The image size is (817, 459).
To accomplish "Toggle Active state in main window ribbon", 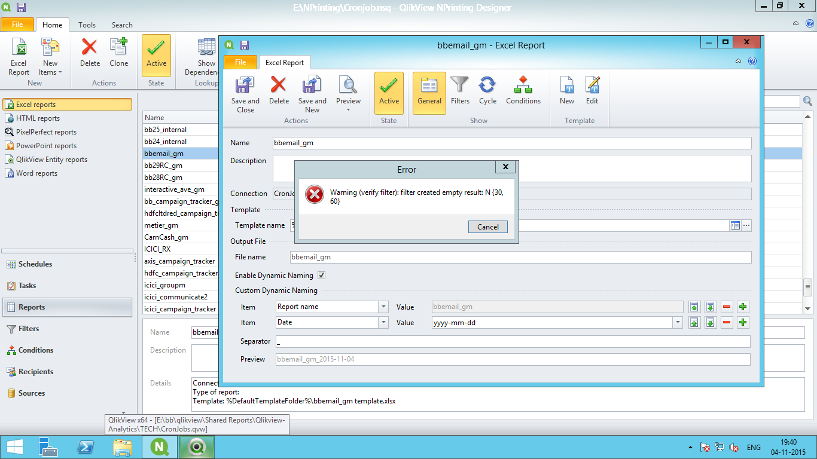I will point(156,55).
